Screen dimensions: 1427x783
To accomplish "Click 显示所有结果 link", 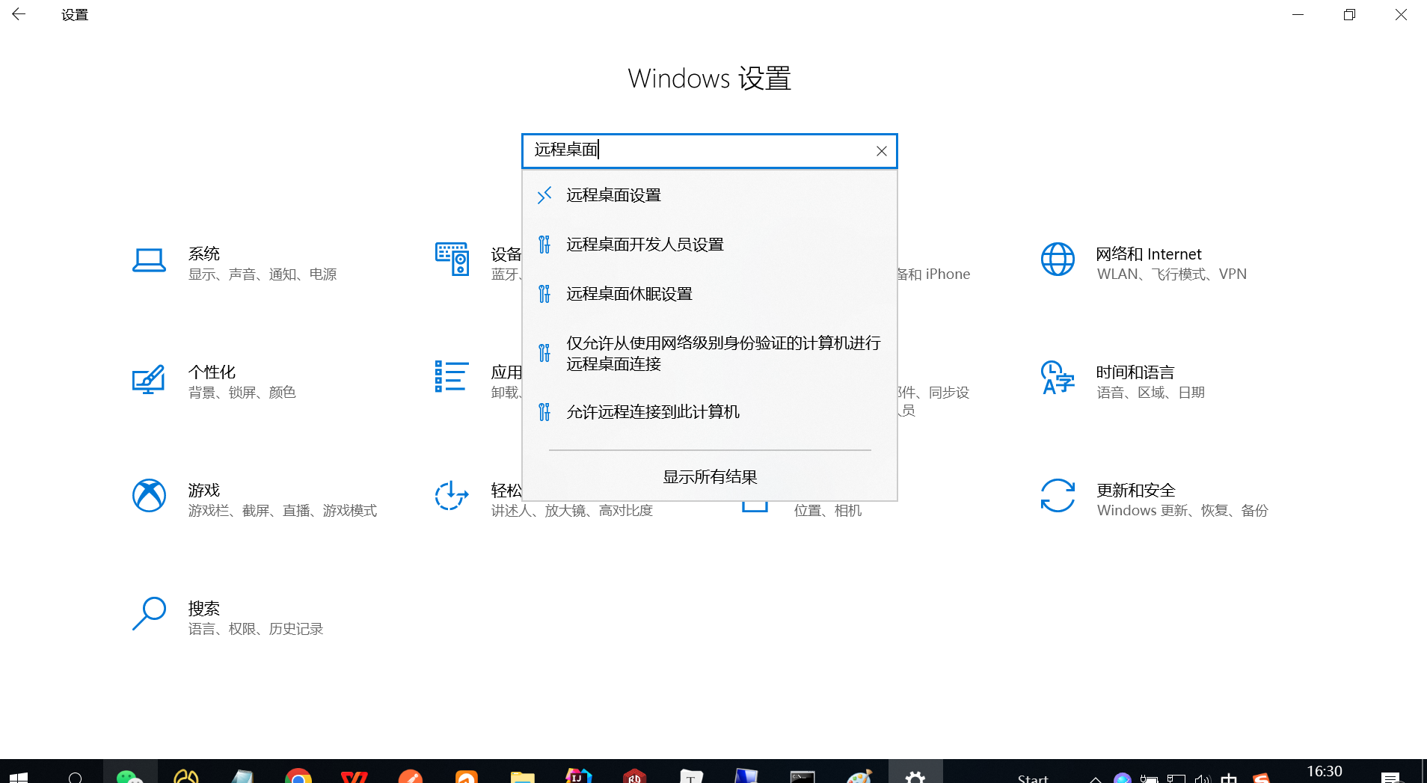I will pos(710,476).
